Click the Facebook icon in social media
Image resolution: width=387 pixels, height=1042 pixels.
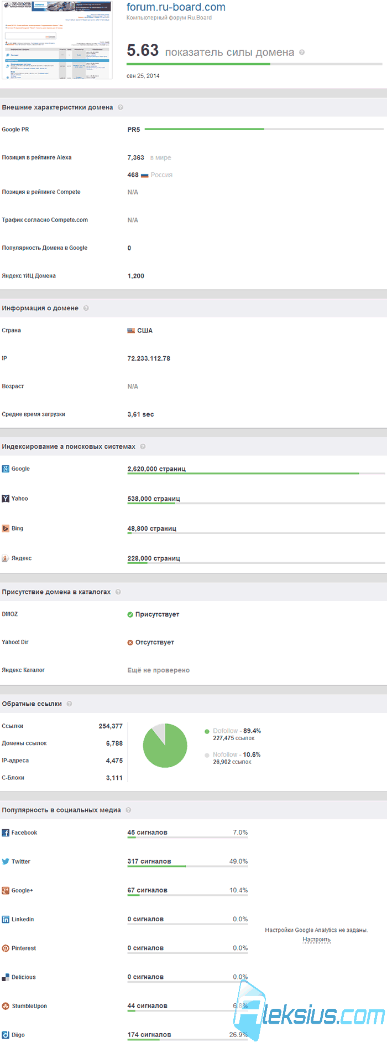click(6, 833)
